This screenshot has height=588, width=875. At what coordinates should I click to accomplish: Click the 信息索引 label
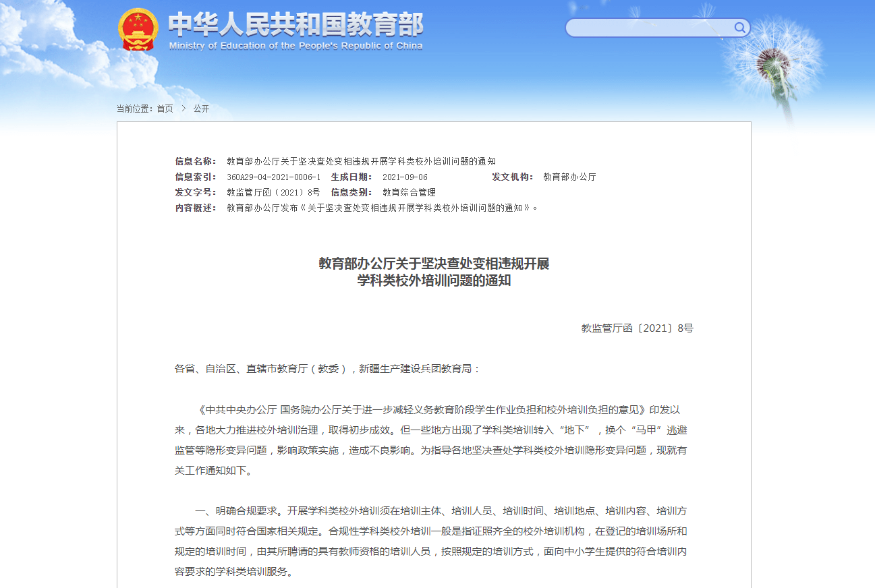coord(196,177)
